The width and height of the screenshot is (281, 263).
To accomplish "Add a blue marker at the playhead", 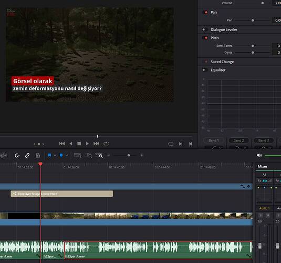I will point(61,155).
